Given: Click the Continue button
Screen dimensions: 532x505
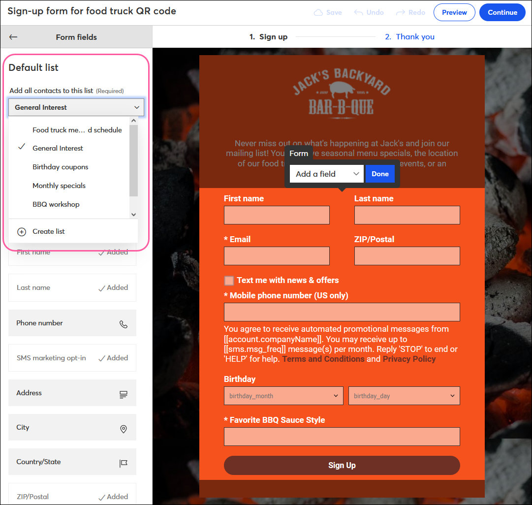Looking at the screenshot, I should [502, 13].
